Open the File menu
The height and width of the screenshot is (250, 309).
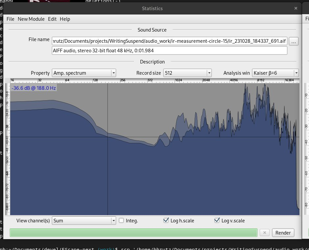point(11,19)
